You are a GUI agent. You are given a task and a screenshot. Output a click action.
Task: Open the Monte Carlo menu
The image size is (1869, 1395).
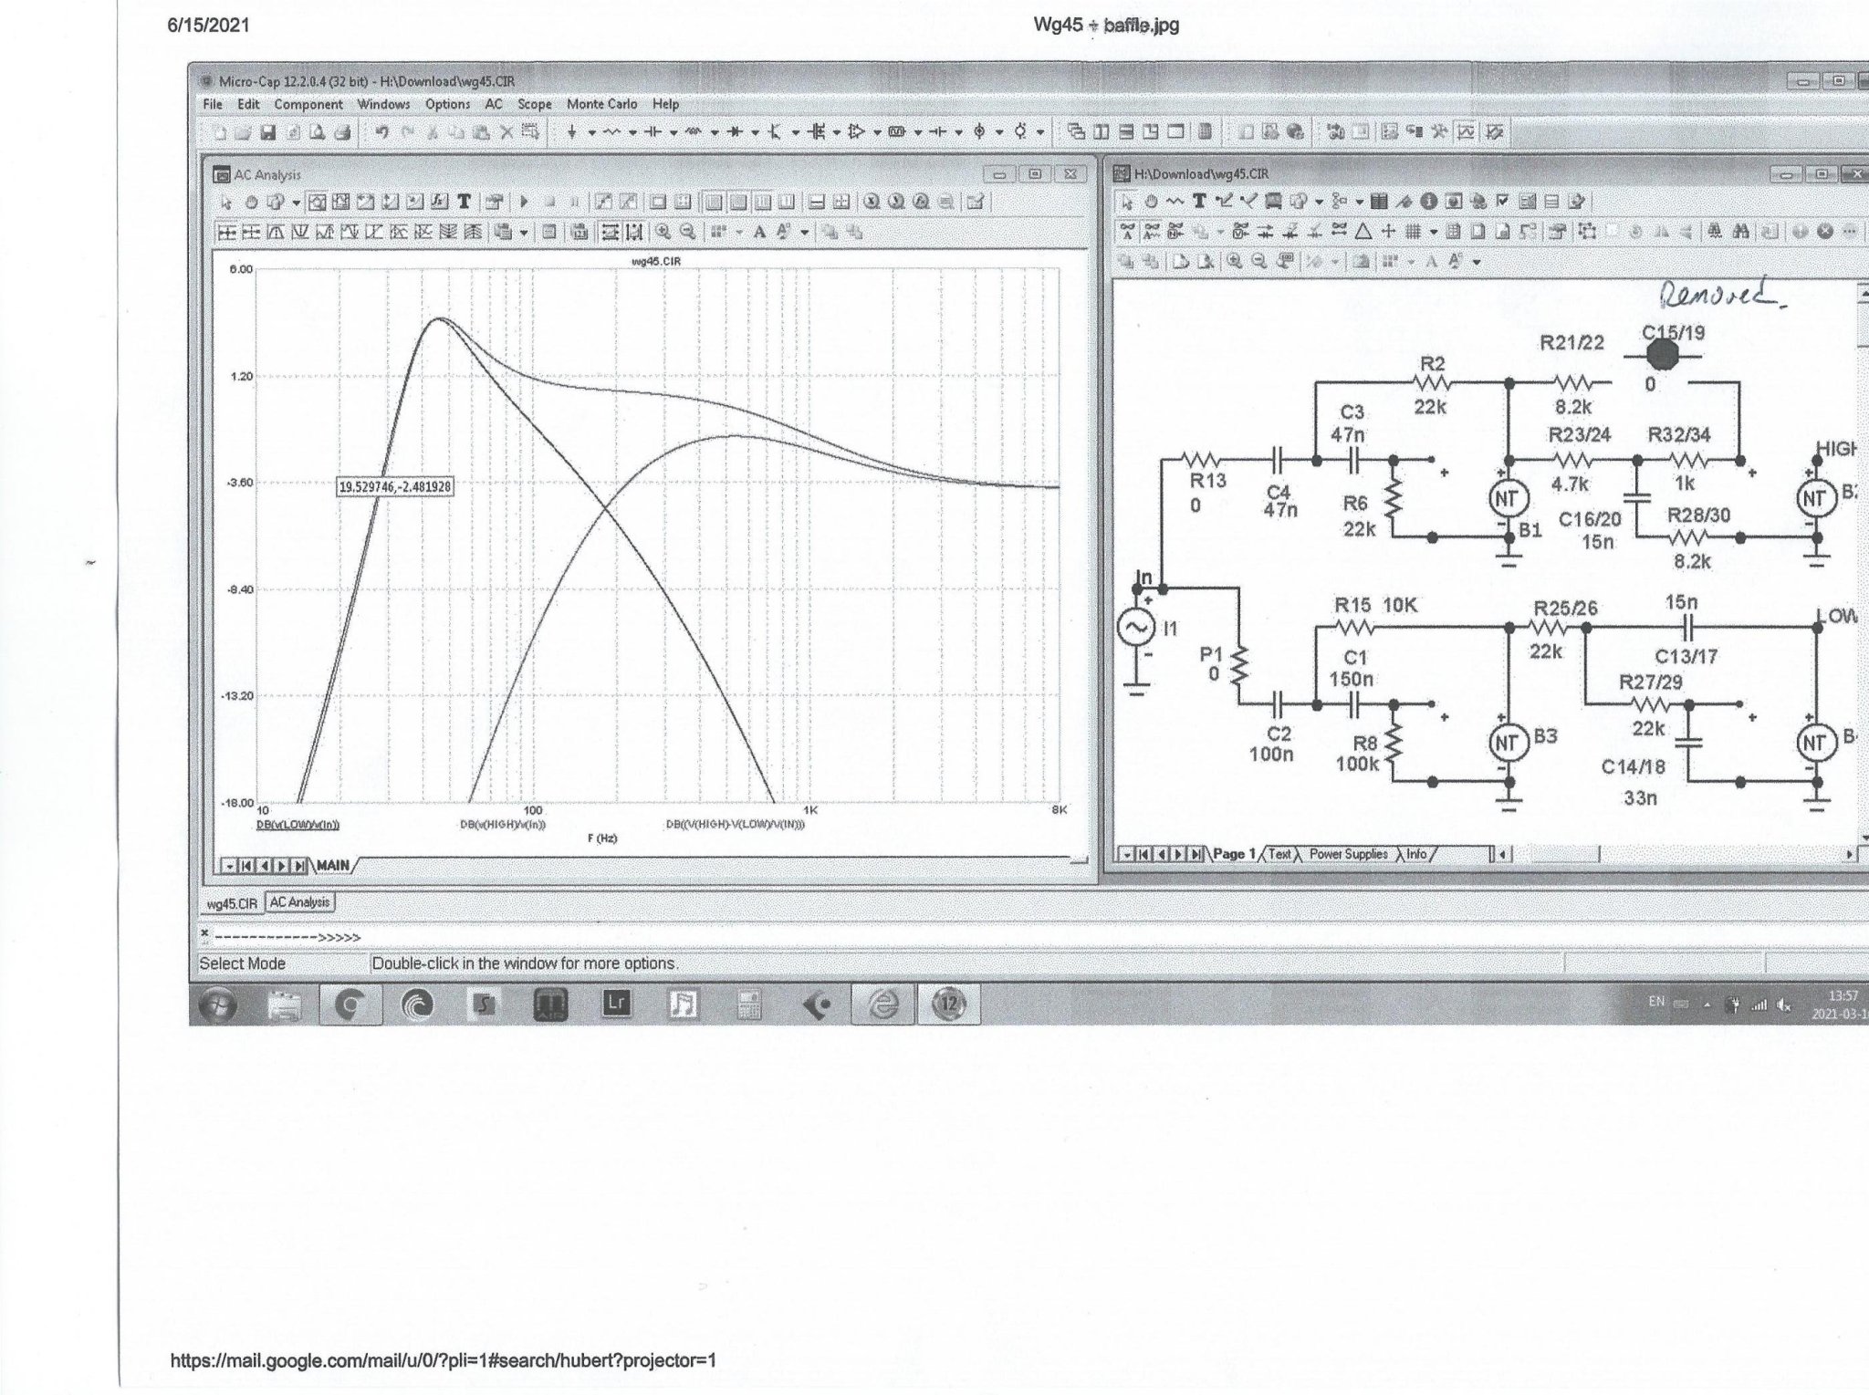pos(602,104)
